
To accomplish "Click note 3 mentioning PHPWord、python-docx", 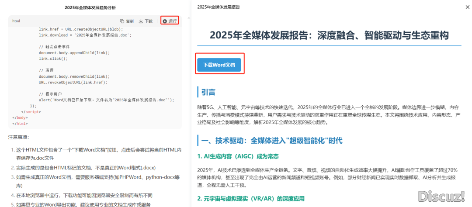I will tap(98, 182).
